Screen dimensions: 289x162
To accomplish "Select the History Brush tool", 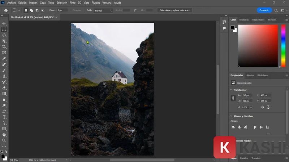I will [x=4, y=82].
